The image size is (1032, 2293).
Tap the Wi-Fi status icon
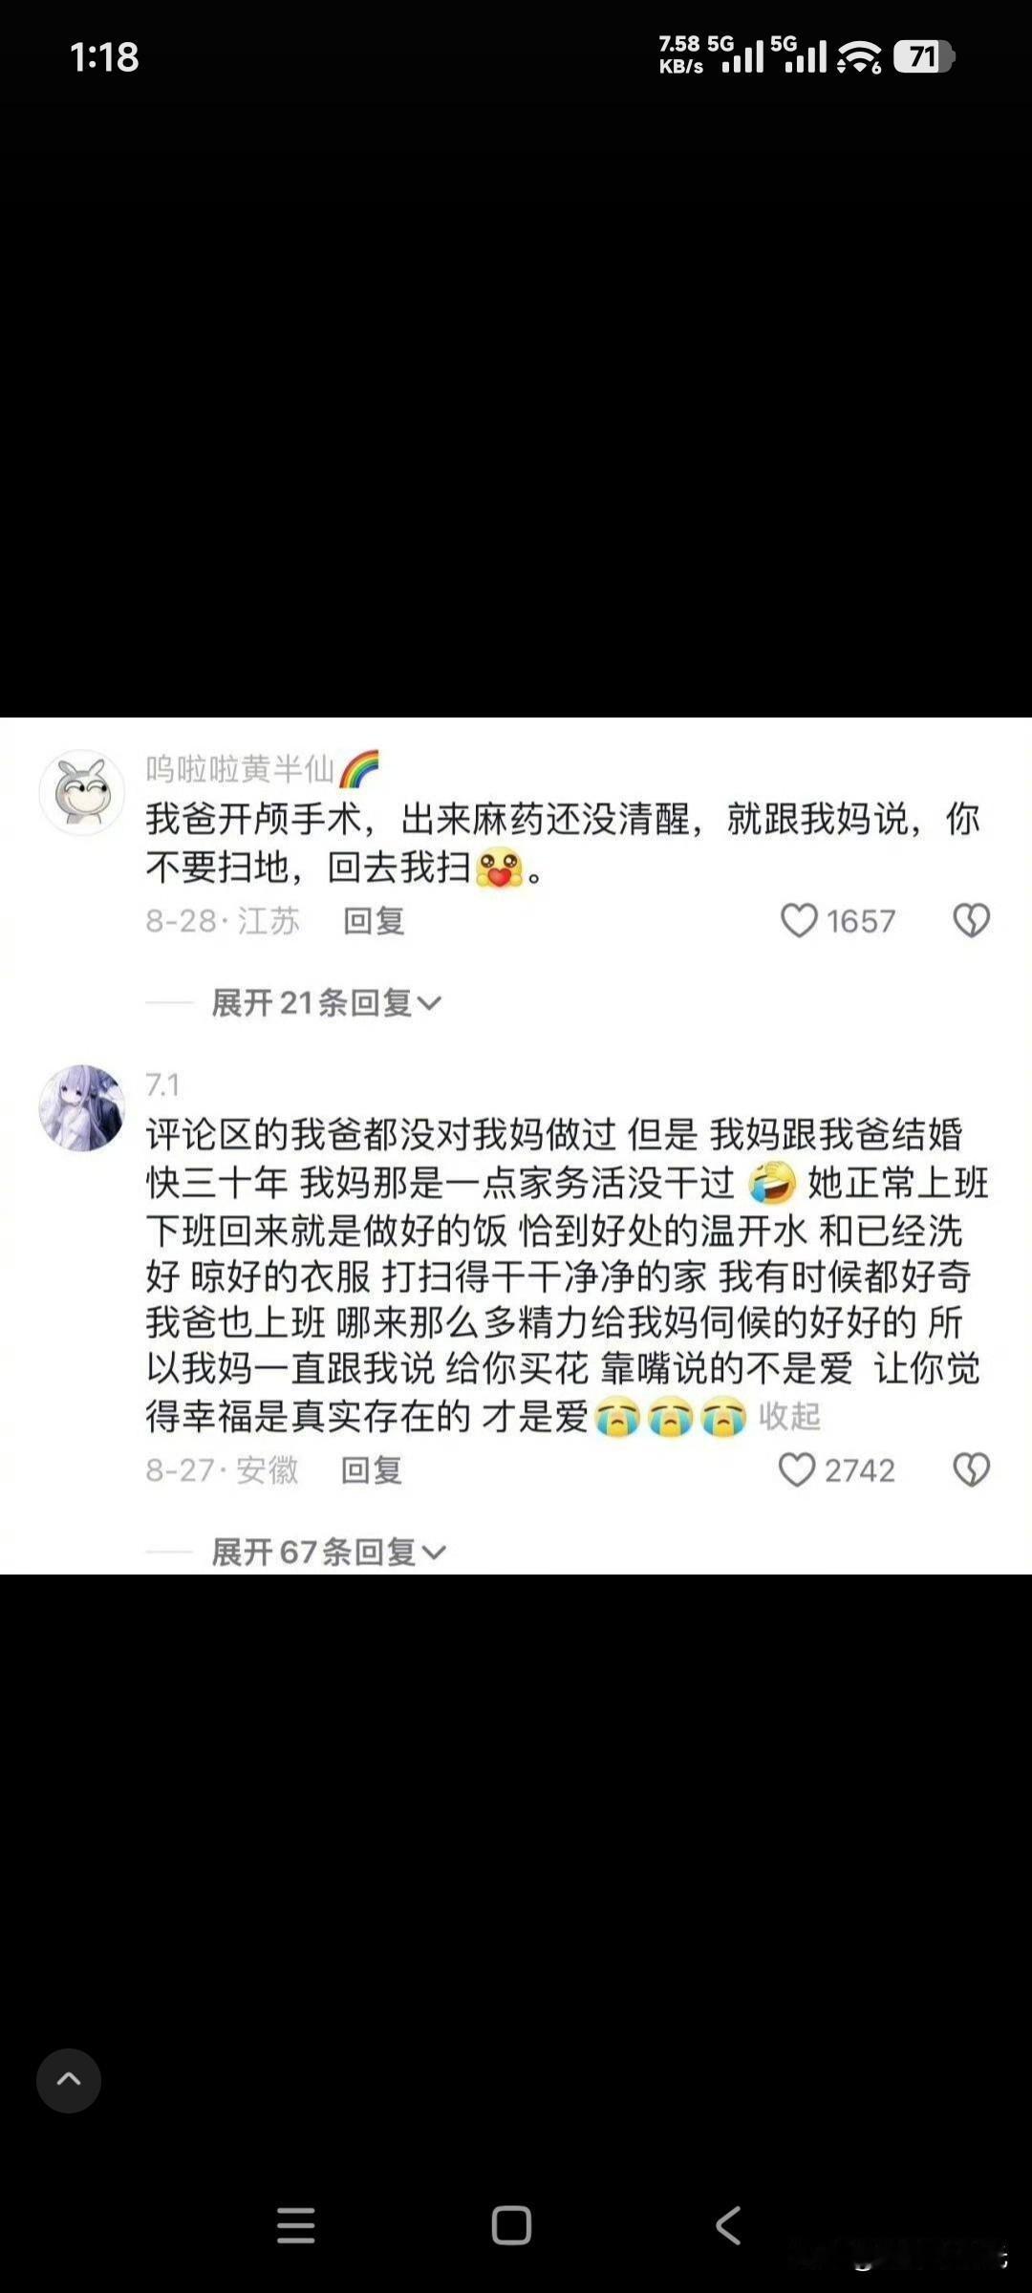pyautogui.click(x=859, y=57)
